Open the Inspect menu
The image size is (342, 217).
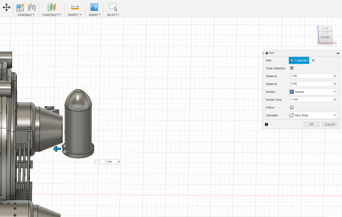pos(74,15)
